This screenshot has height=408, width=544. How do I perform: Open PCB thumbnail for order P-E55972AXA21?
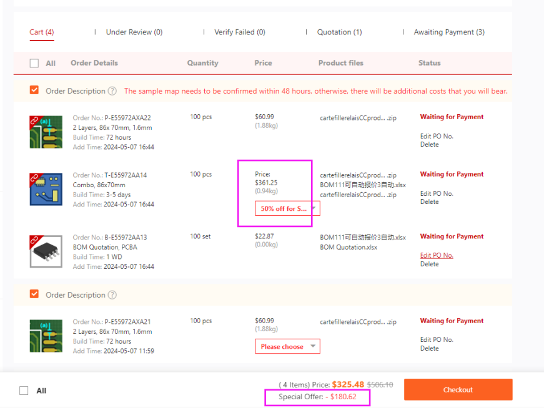(x=46, y=336)
